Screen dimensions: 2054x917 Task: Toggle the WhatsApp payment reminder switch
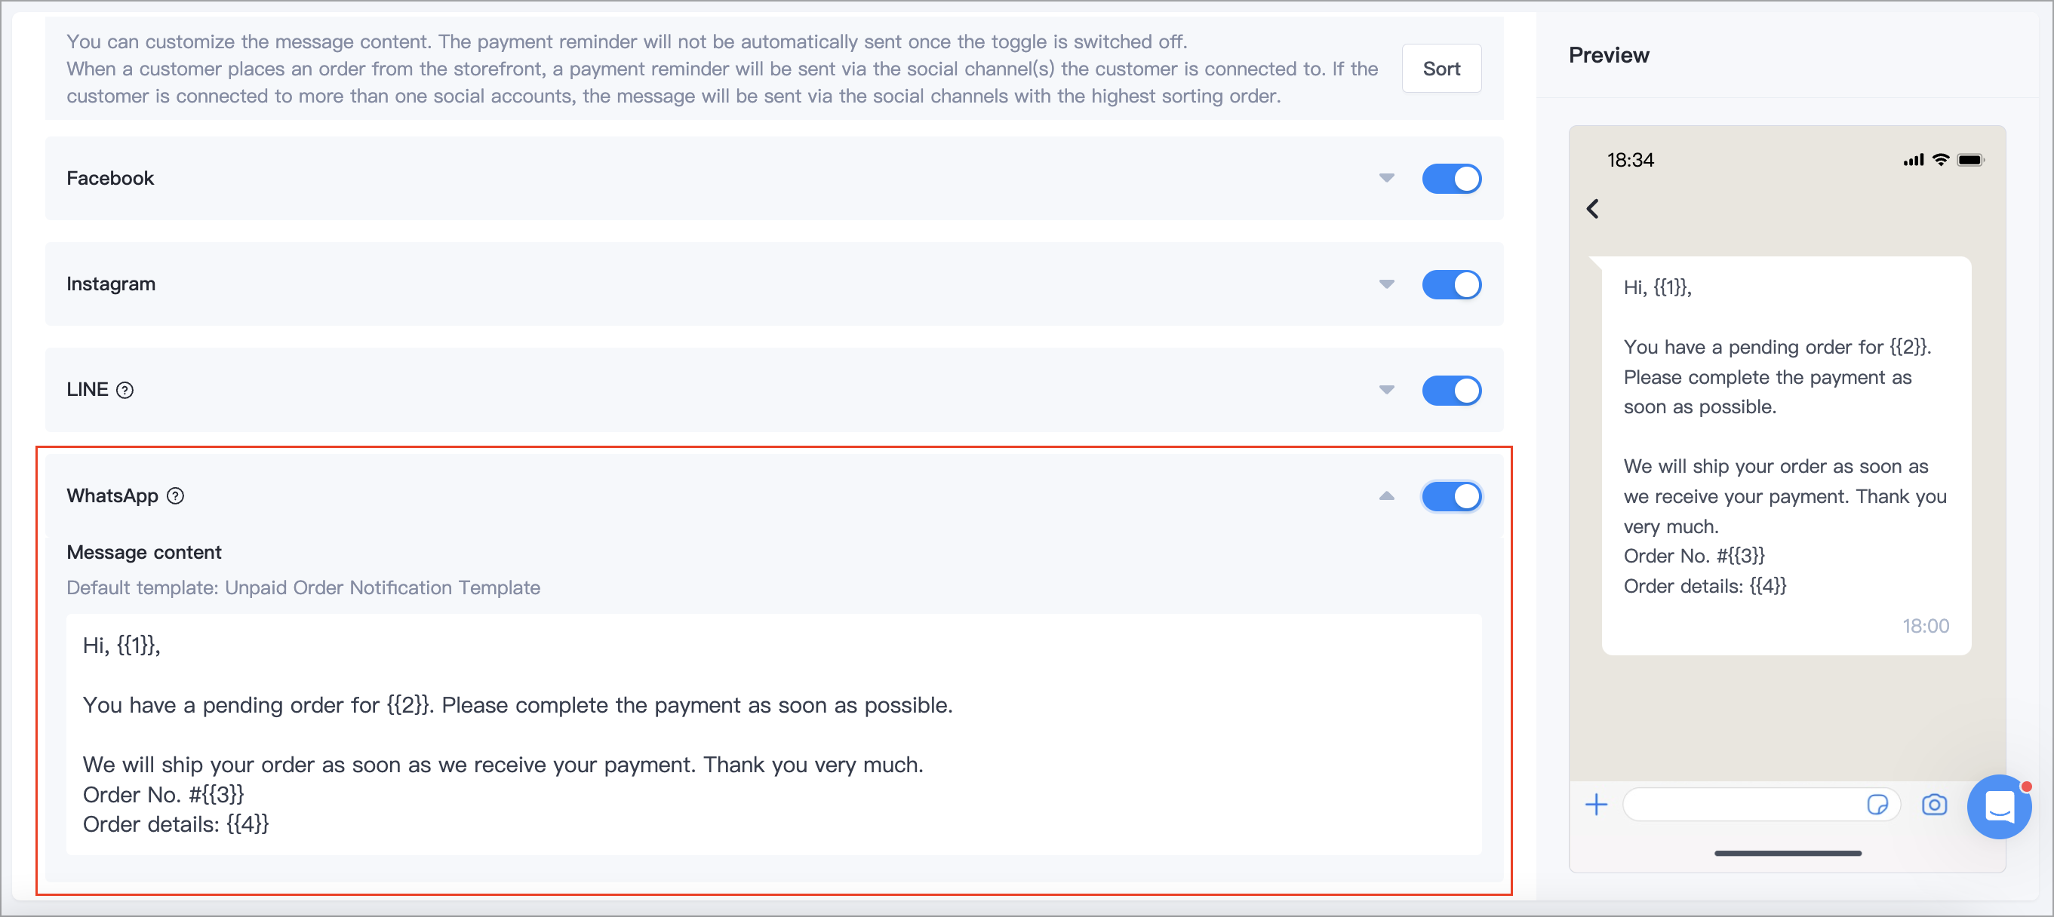1451,496
